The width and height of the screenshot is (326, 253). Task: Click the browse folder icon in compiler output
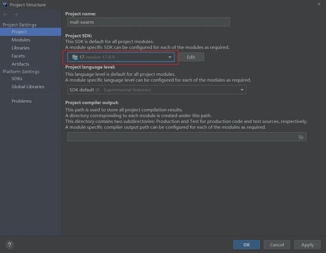click(x=301, y=137)
